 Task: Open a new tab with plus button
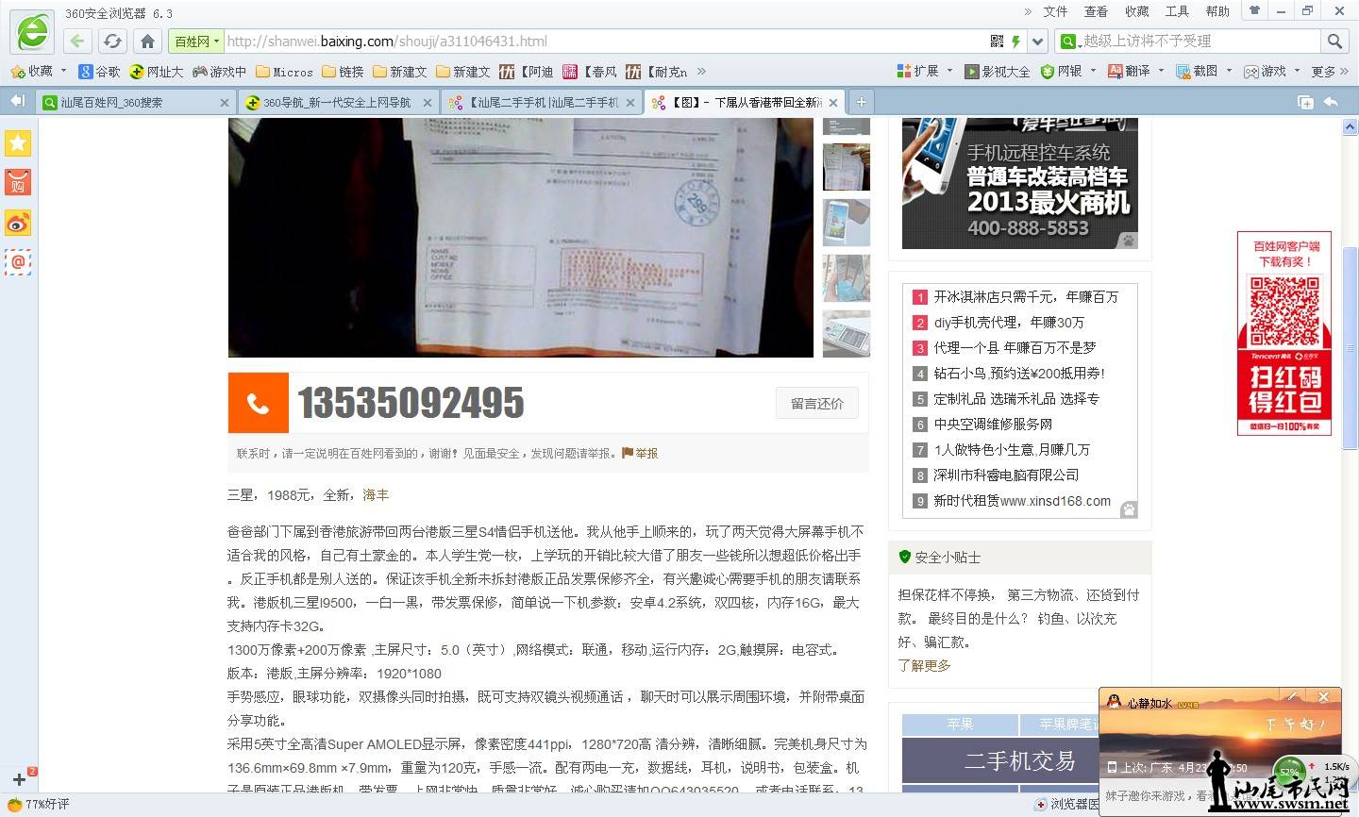[861, 102]
